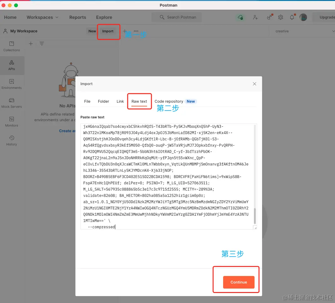Click the Continue button
The image size is (335, 303).
pyautogui.click(x=239, y=282)
